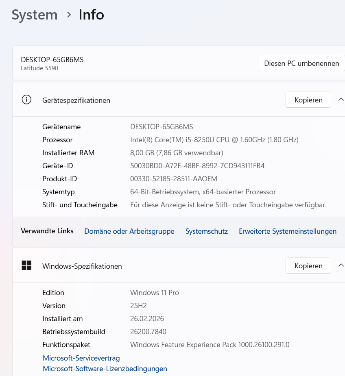
Task: Select Edition value Windows 11 Pro
Action: point(155,293)
